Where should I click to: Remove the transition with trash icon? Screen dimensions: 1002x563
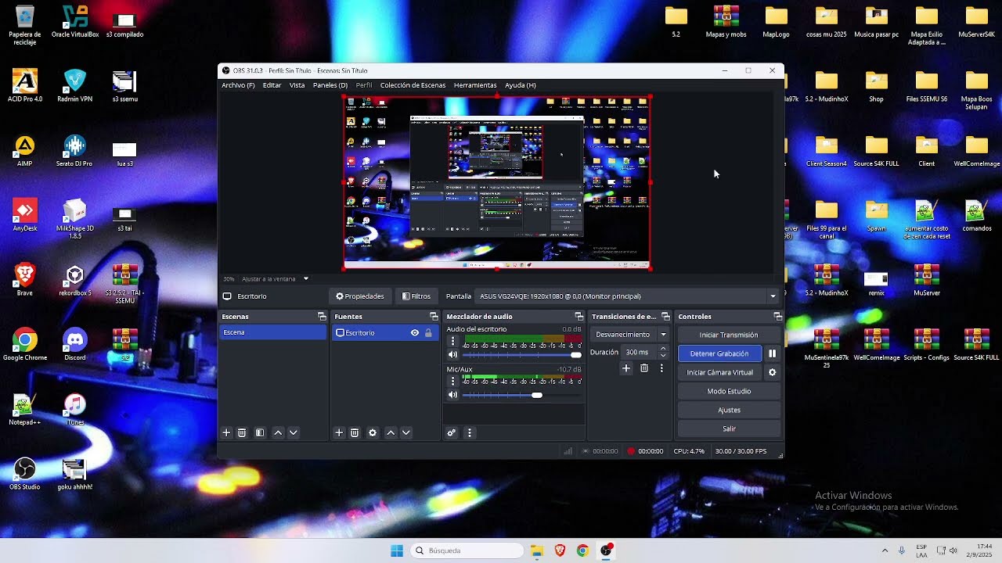[644, 368]
